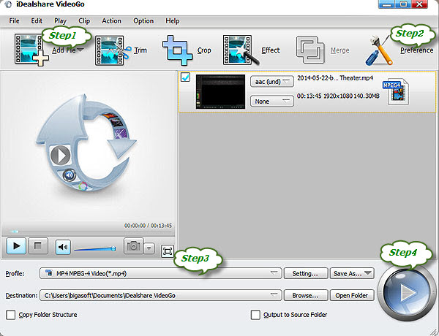Click the Open Folder button
Screen dimensions: 439x336
(352, 296)
